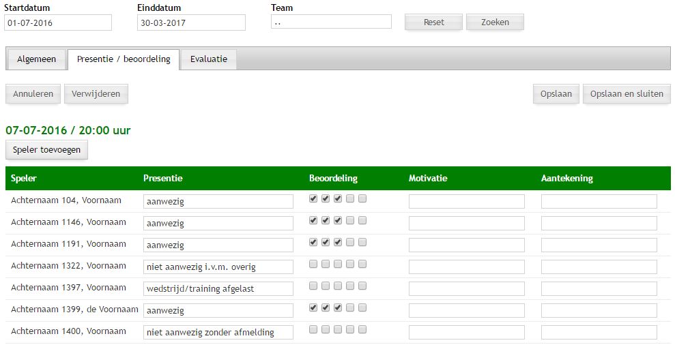
Task: Check second rating box for Achternaam 1397
Action: [x=326, y=286]
